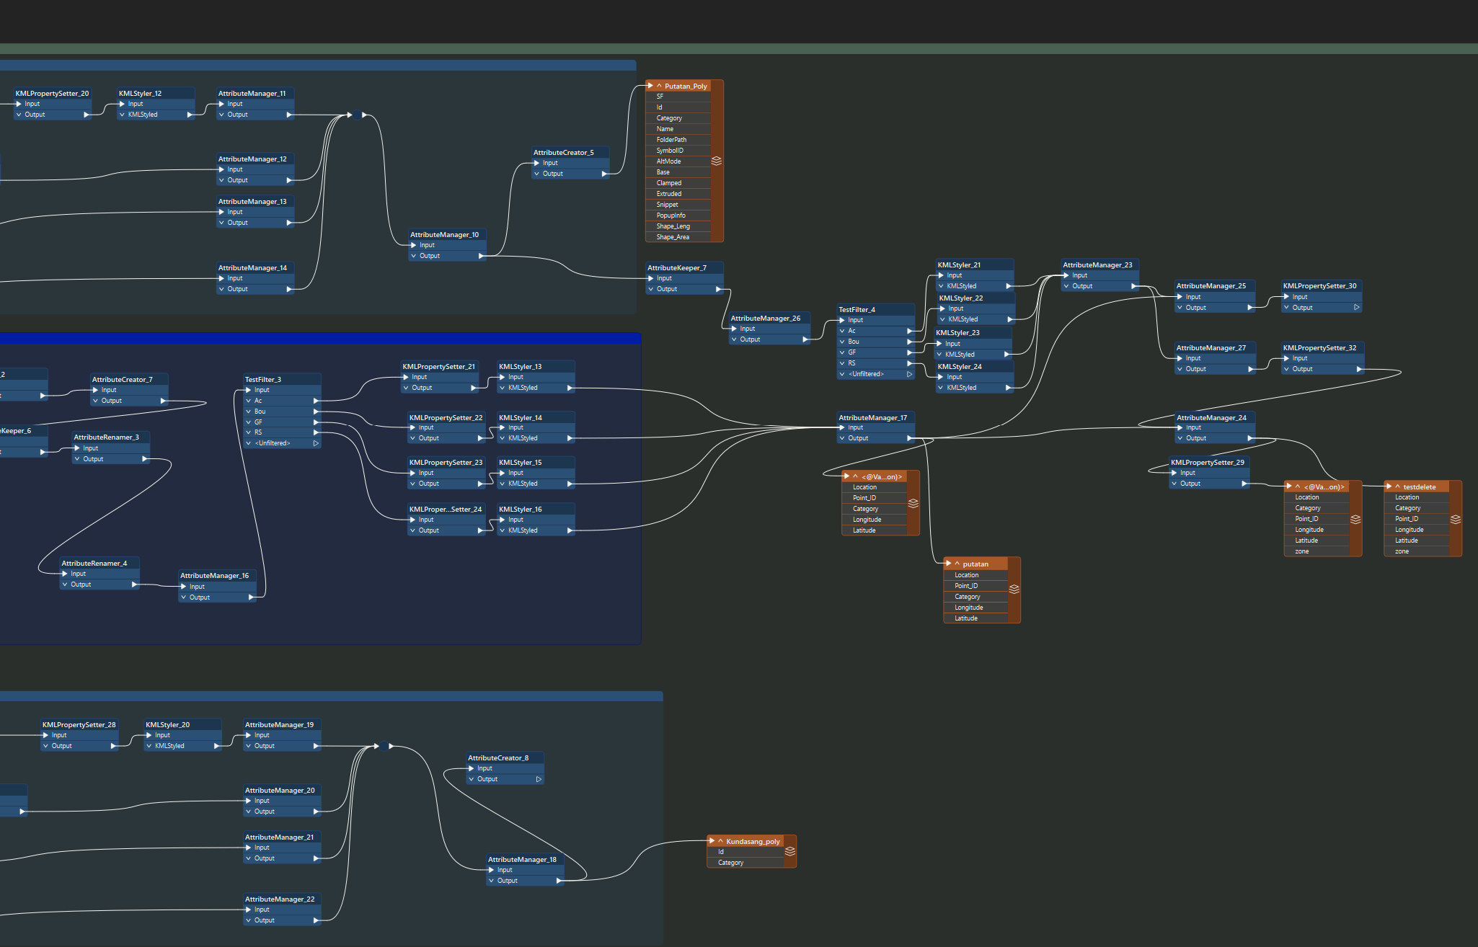The height and width of the screenshot is (947, 1478).
Task: Open the Putatan_Poly stacked layers properties icon
Action: pyautogui.click(x=717, y=161)
